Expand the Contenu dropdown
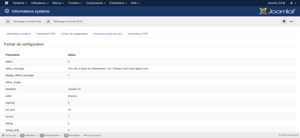This screenshot has height=138, width=300. click(75, 3)
